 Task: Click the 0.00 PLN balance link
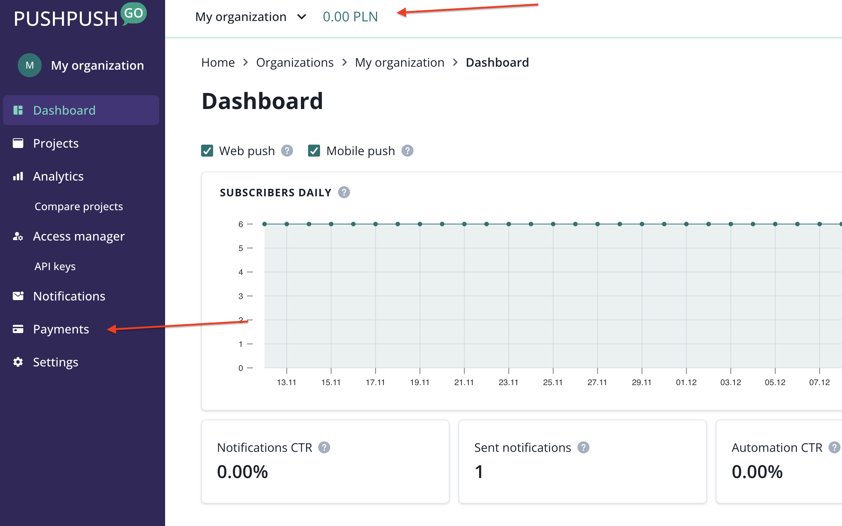(x=350, y=17)
